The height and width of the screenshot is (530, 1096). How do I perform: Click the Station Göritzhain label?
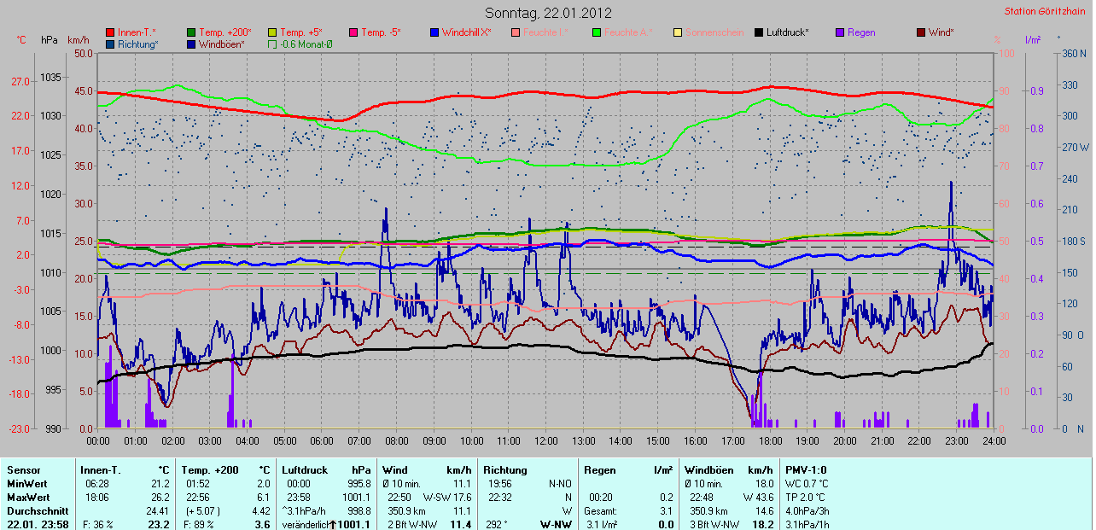pyautogui.click(x=1046, y=11)
